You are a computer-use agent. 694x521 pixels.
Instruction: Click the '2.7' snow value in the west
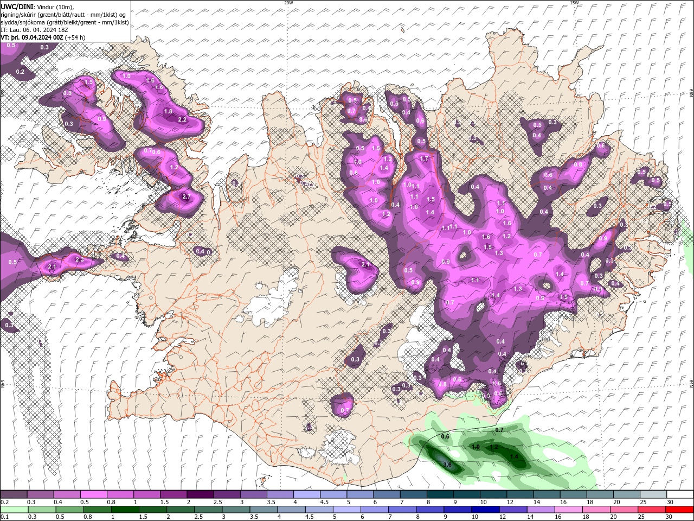coord(187,197)
